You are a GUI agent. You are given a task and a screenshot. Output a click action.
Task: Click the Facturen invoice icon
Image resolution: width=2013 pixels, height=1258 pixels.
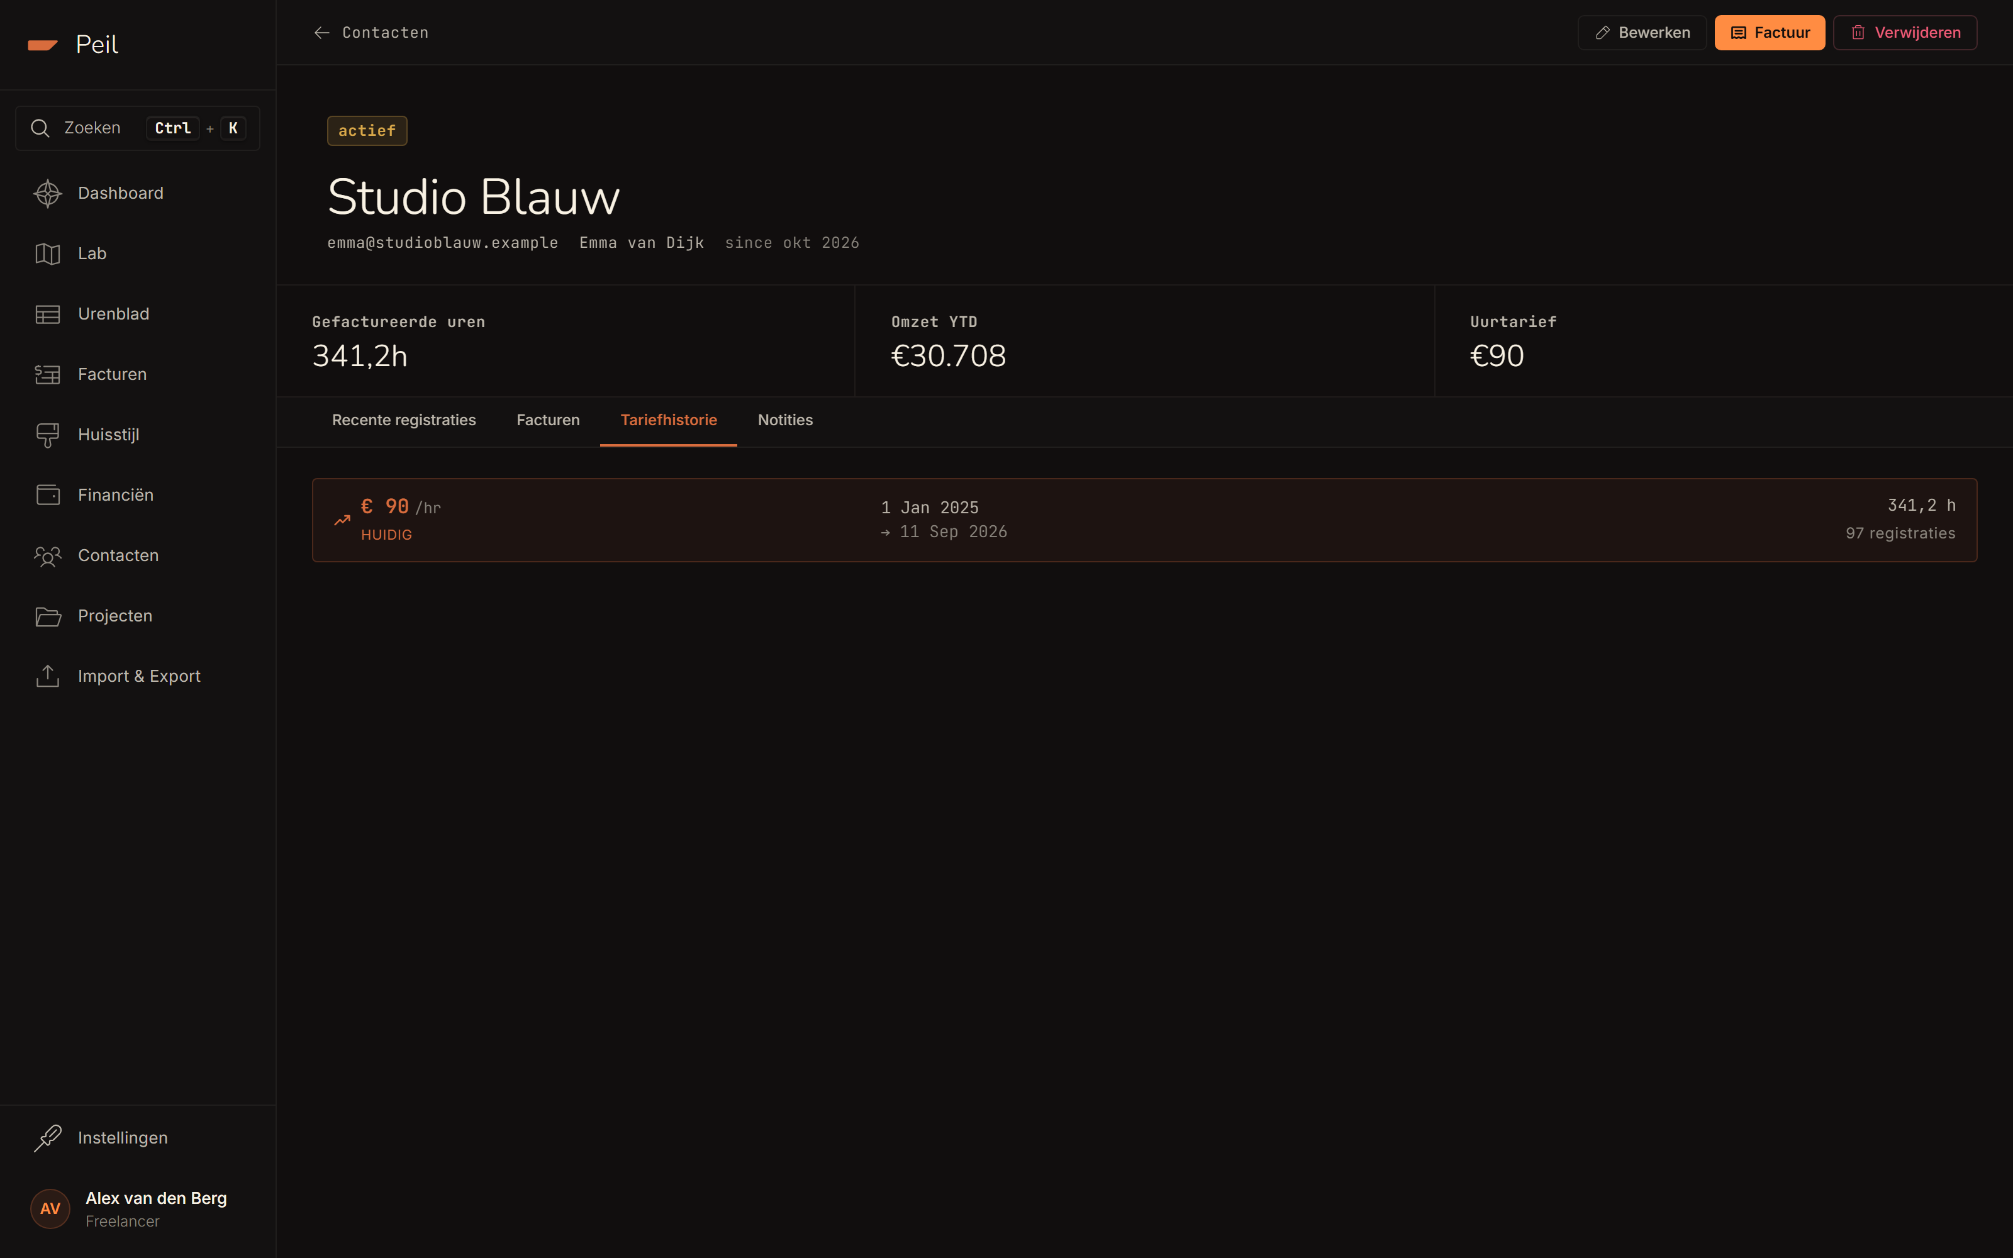tap(47, 374)
